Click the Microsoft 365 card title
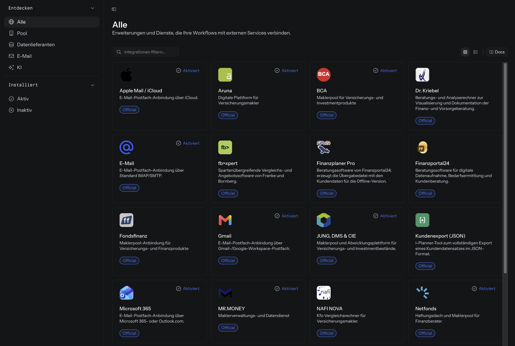Screen dimensions: 515x346 pos(135,309)
